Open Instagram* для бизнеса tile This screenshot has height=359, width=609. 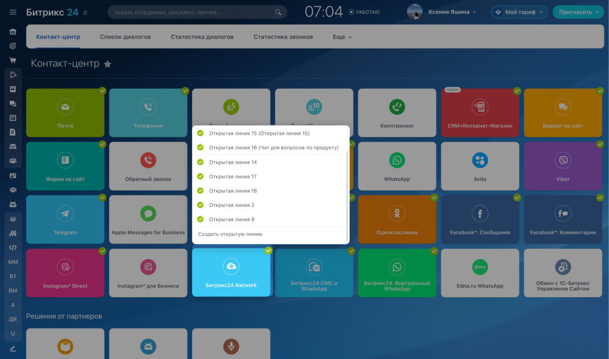(x=148, y=273)
